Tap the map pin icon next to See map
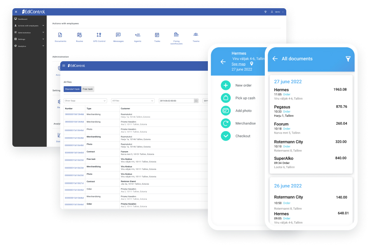370x247 pixels. pyautogui.click(x=252, y=64)
